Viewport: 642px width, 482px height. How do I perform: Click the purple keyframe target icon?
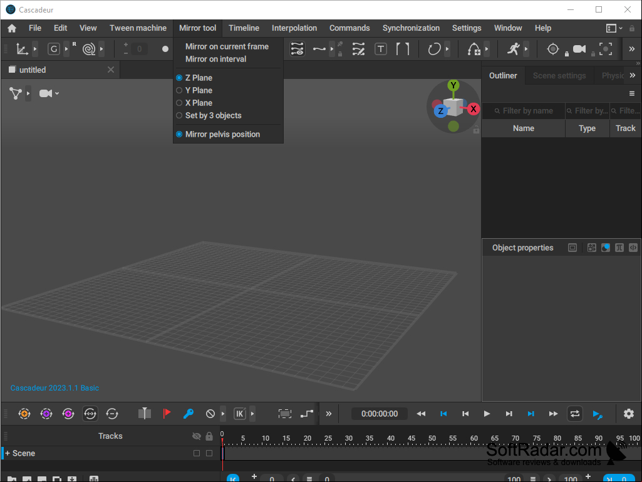[46, 414]
